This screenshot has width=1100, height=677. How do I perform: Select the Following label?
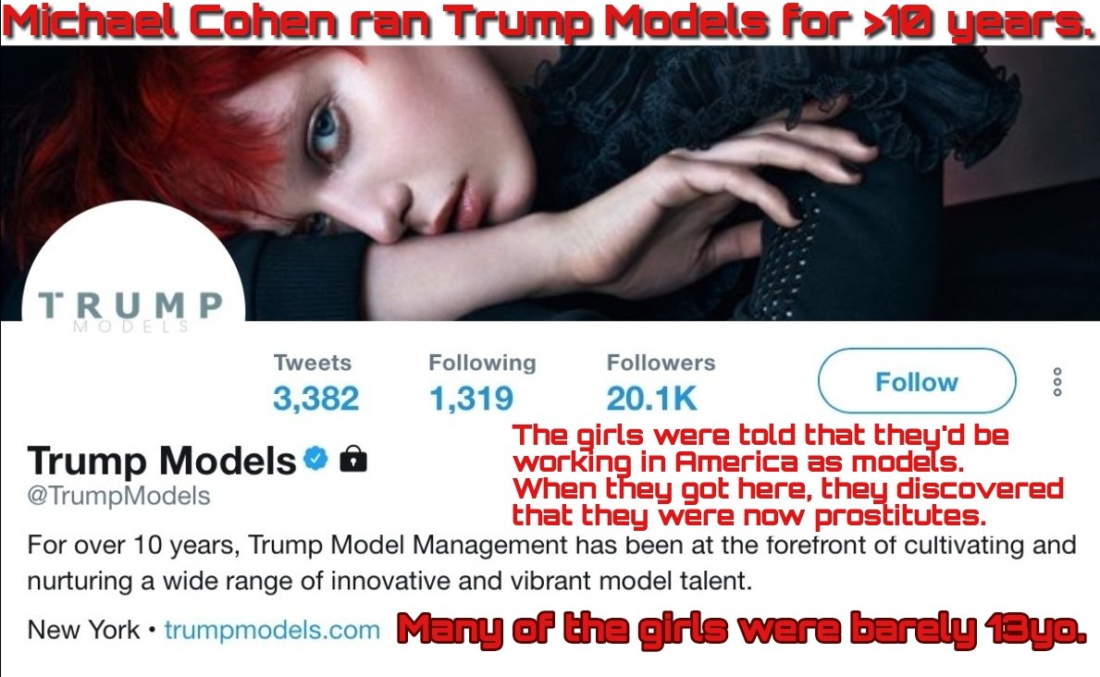(x=482, y=363)
